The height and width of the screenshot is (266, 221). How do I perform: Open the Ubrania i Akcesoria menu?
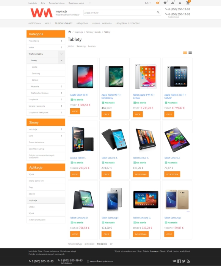(102, 24)
